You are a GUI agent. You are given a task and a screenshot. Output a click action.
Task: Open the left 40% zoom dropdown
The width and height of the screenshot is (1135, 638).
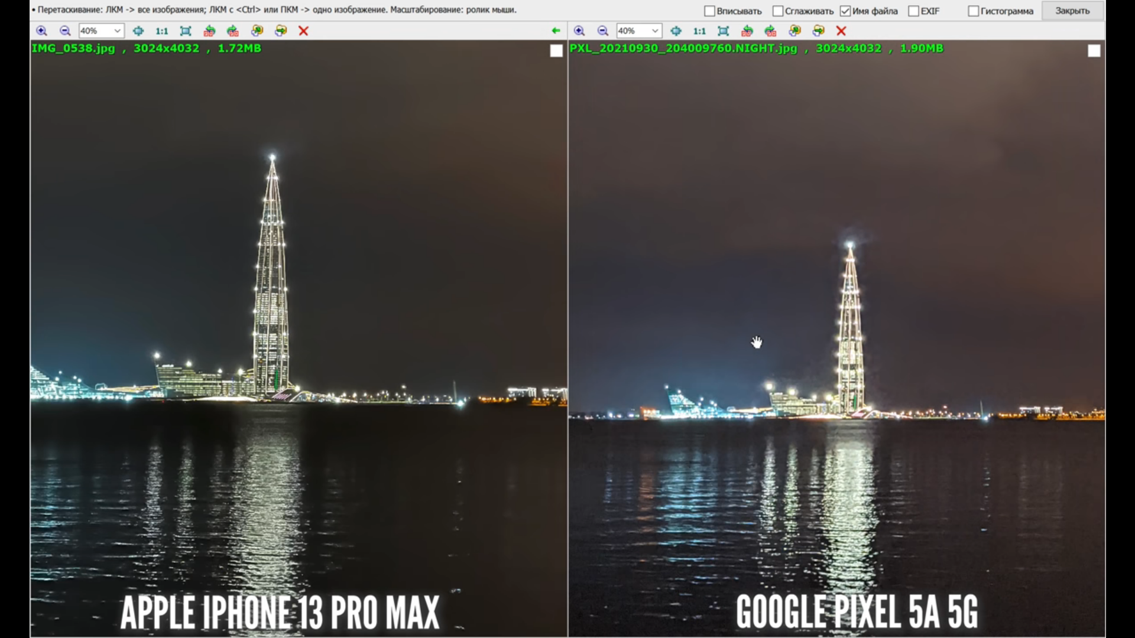click(117, 31)
